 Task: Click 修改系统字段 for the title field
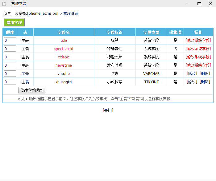point(198,40)
